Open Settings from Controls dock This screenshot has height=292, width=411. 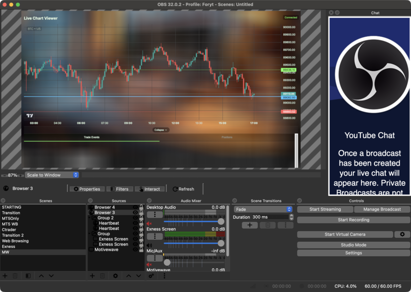(x=353, y=253)
